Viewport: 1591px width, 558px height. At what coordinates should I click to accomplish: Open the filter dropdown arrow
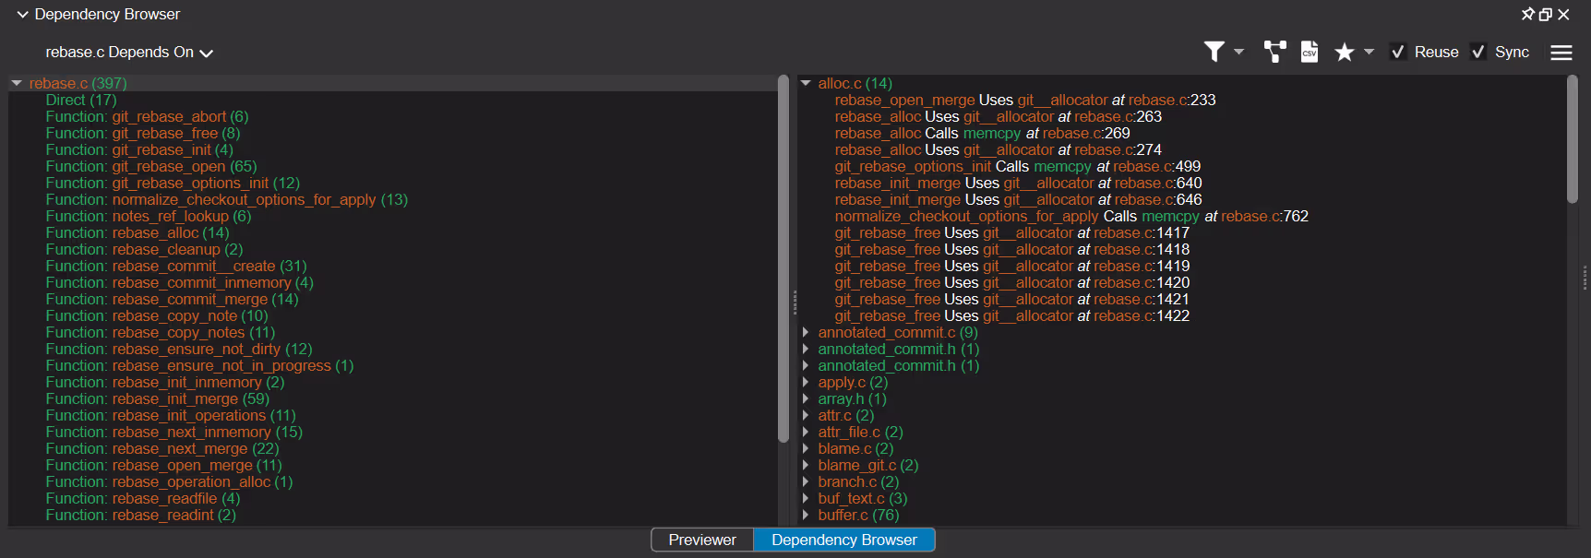pos(1239,52)
